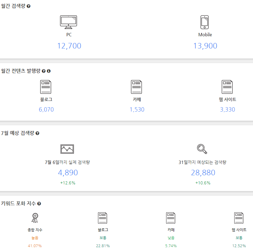
Task: Open question-mark help beside 월간 컨텐츠 발행량
Action: (44, 71)
